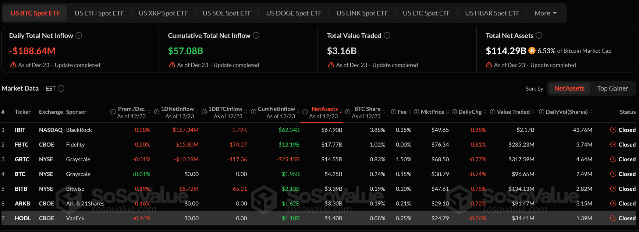Select the $67.90B net assets value
639x232 pixels.
click(332, 130)
